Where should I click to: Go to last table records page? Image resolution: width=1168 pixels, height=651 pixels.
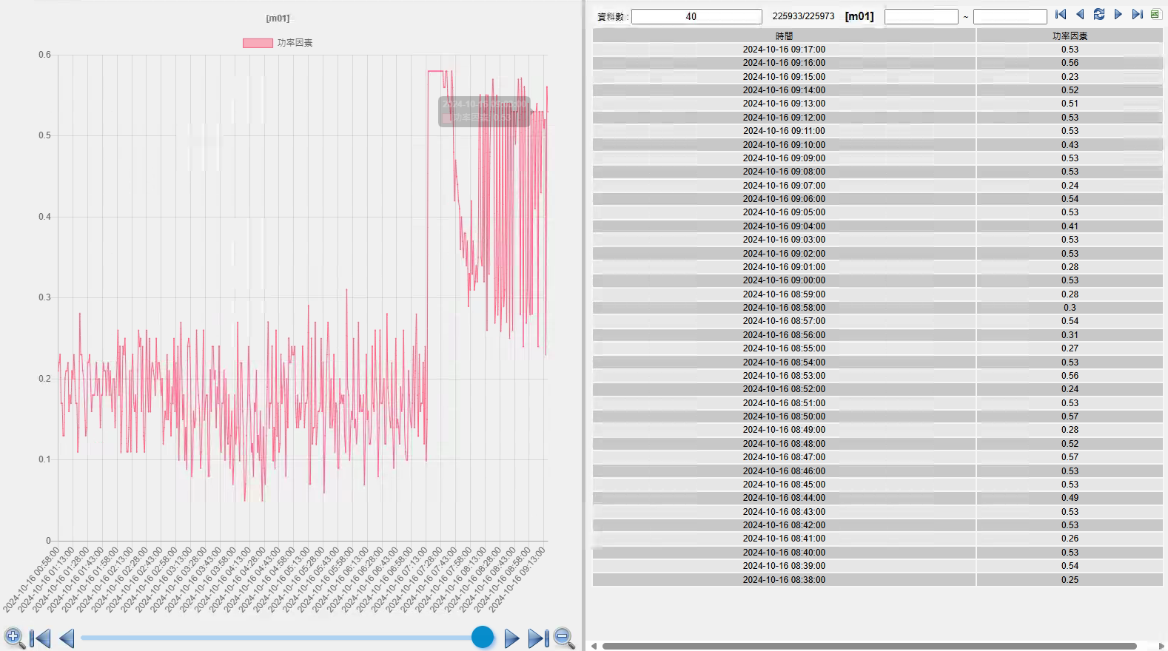pyautogui.click(x=1138, y=15)
